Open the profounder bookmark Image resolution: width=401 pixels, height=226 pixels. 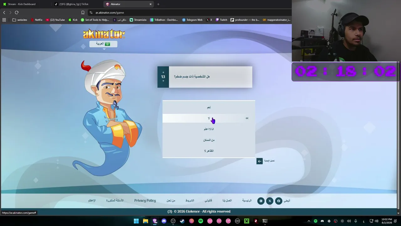245,20
